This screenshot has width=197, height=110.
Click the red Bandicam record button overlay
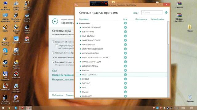point(106,3)
